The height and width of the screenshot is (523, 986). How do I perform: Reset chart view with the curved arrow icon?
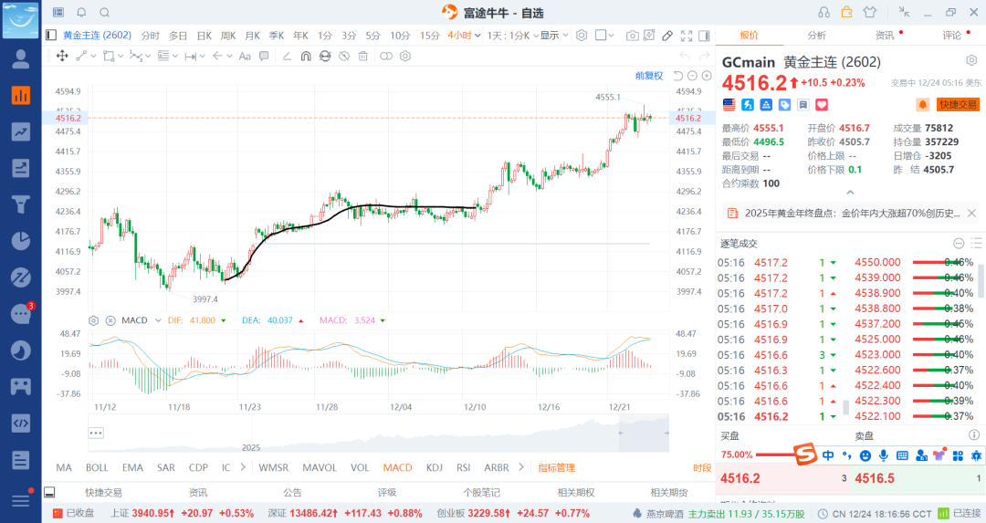677,76
